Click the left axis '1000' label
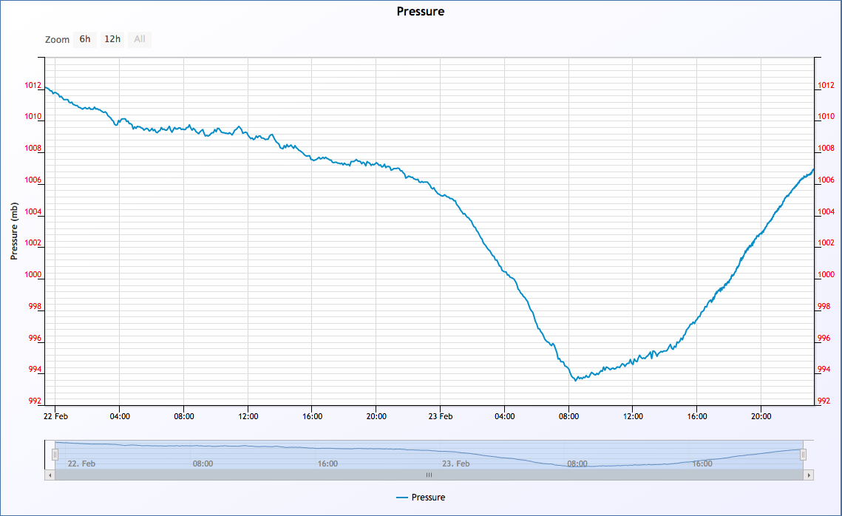 point(33,274)
